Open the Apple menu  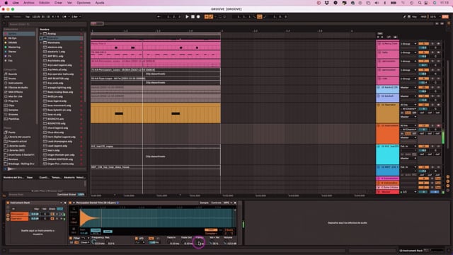point(6,3)
